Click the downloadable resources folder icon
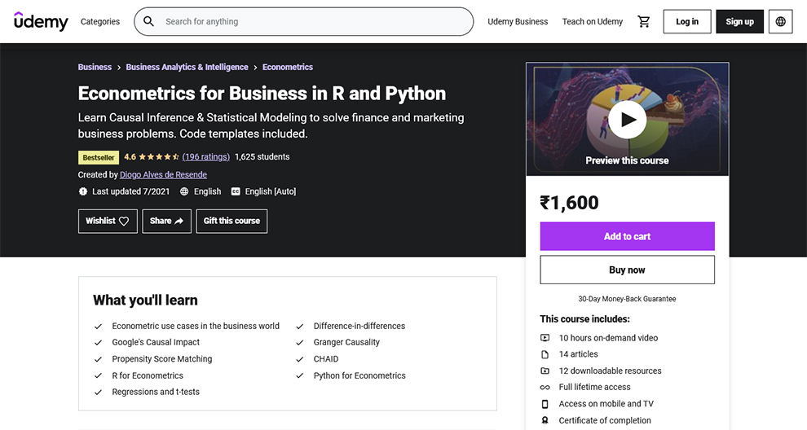Screen dimensions: 807x430 point(545,371)
